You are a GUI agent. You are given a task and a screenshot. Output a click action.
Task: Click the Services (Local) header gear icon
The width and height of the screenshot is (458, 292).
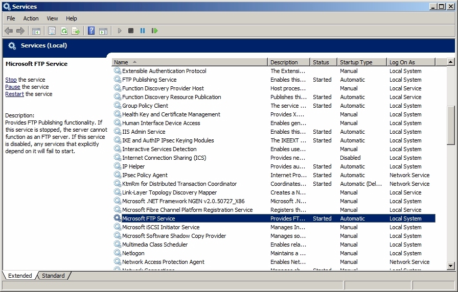[12, 46]
